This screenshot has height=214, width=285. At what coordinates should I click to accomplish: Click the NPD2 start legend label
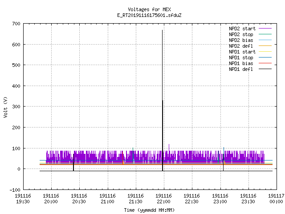[x=242, y=29]
